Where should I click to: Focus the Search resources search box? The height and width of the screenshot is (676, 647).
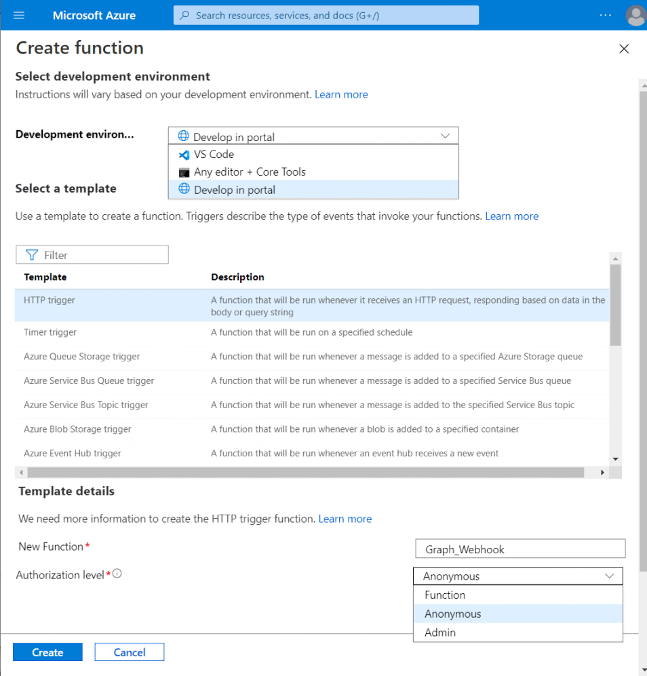[326, 16]
